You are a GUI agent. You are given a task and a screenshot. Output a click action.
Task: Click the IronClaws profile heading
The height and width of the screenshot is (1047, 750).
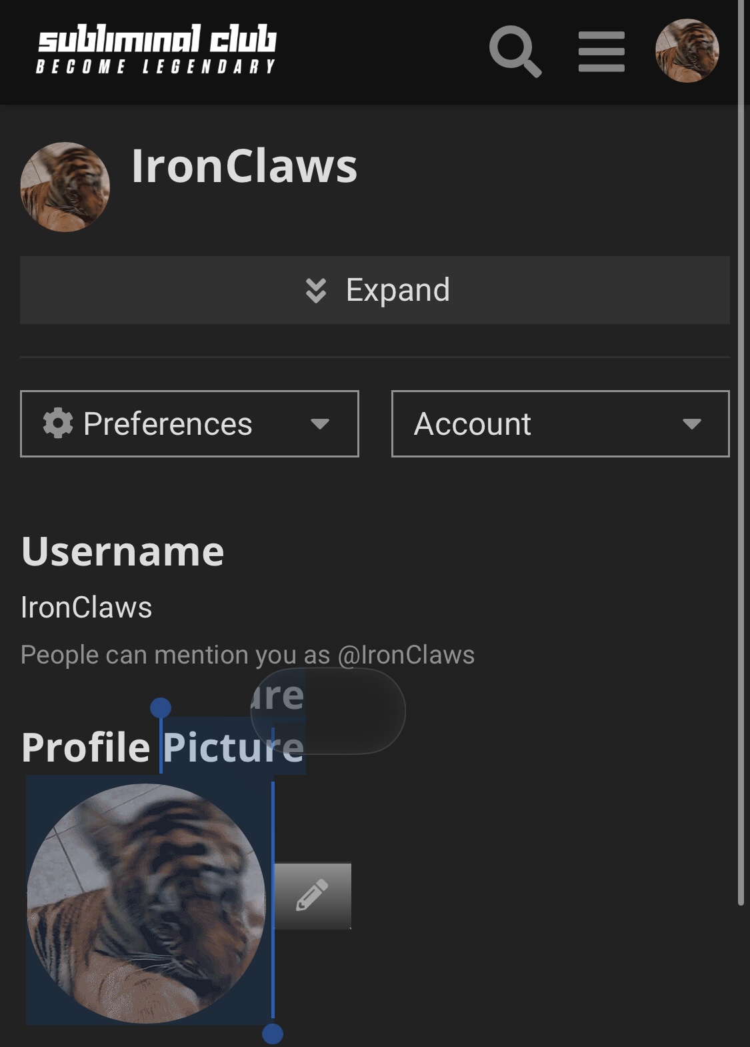point(245,165)
